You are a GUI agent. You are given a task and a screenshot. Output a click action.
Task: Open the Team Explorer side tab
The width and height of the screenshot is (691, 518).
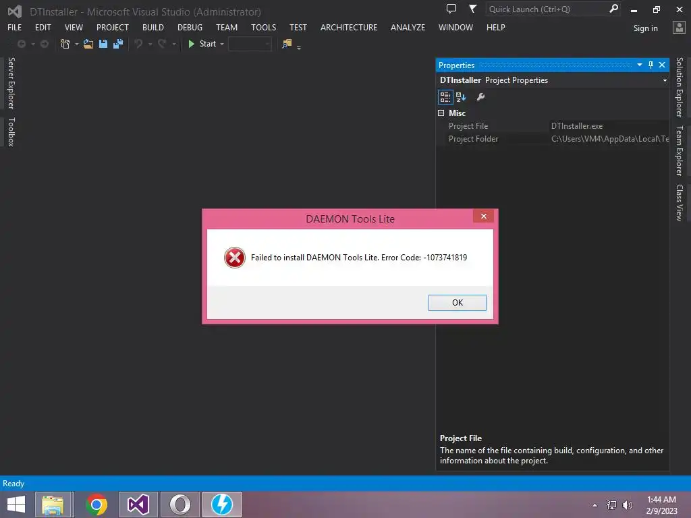(680, 150)
